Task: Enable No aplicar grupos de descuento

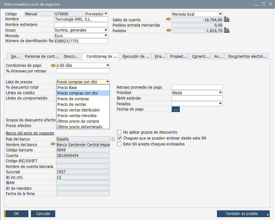Action: (x=119, y=132)
